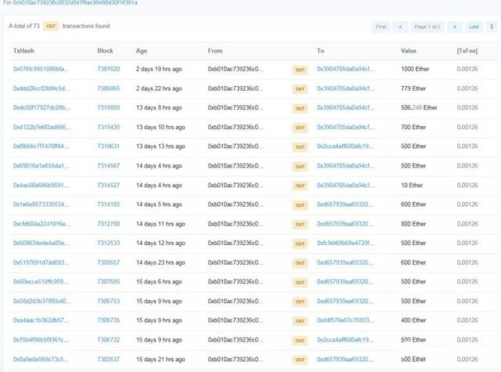
Task: Click the previous page left chevron
Action: (x=401, y=27)
